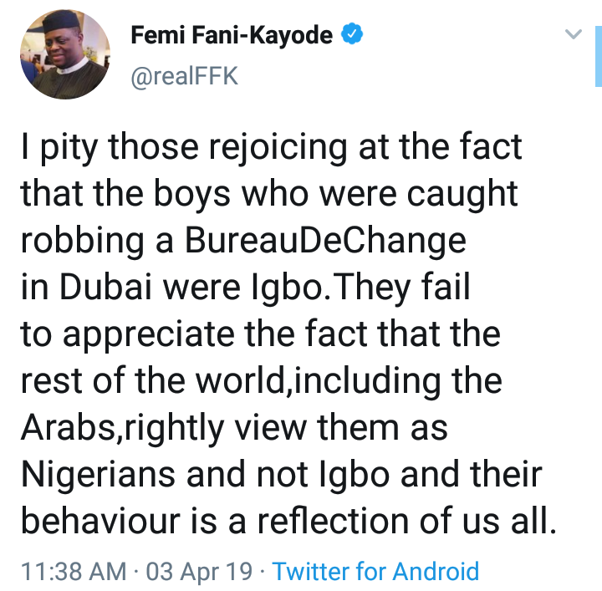
Task: Click the 03 Apr 19 date
Action: tap(198, 572)
